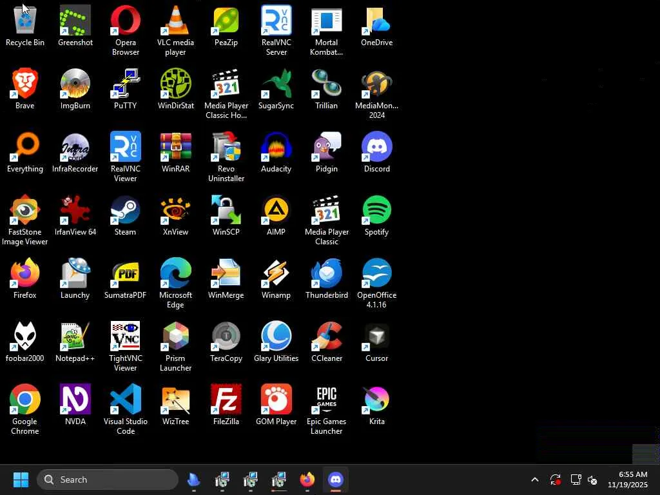Click the Cursor app icon
This screenshot has height=495, width=660.
pos(376,336)
